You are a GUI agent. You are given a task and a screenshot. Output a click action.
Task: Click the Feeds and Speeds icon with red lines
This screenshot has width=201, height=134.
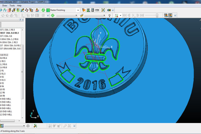coord(9,10)
